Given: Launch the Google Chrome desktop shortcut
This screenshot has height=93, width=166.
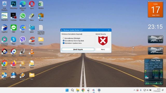Looking at the screenshot, I should [x=4, y=65].
